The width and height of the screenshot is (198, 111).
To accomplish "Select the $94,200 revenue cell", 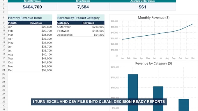I will pos(99,35).
